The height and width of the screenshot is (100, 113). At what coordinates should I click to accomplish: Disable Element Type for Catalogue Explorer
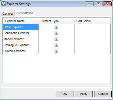tap(56, 45)
